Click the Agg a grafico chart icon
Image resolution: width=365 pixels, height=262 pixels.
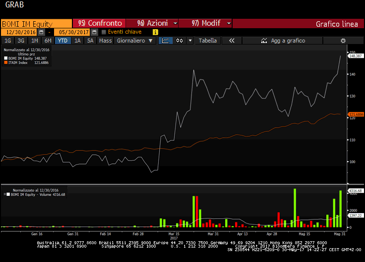click(x=264, y=41)
